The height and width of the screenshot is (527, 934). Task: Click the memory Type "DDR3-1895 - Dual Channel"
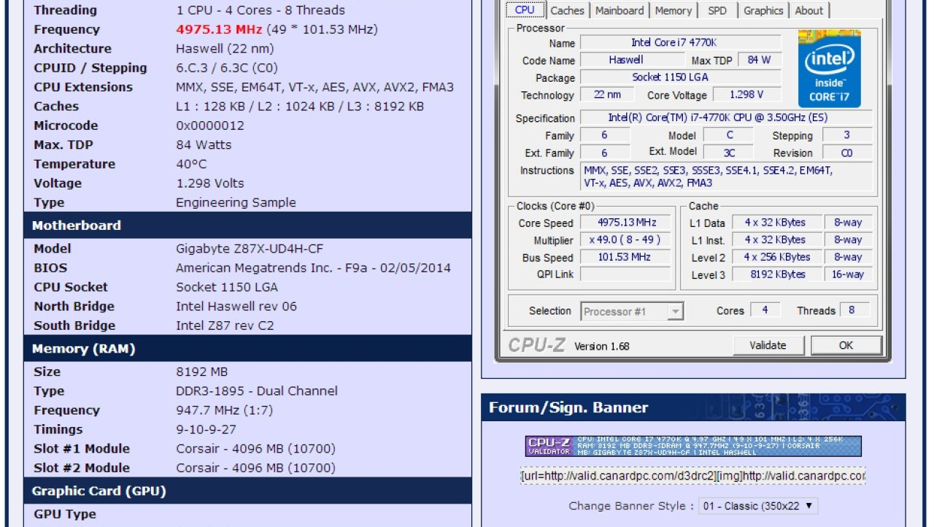257,391
